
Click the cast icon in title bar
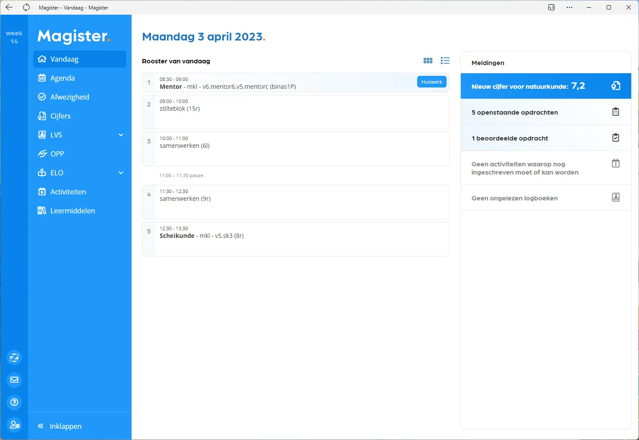[551, 7]
